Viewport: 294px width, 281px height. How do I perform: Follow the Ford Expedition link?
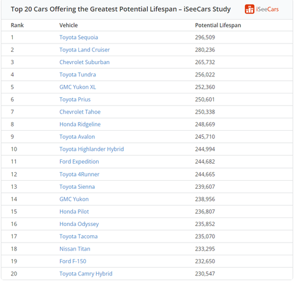(x=79, y=162)
